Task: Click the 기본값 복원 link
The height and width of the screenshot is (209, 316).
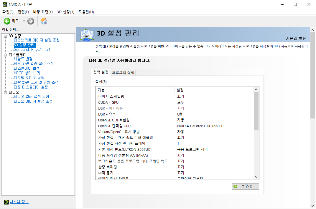Action: click(x=296, y=39)
